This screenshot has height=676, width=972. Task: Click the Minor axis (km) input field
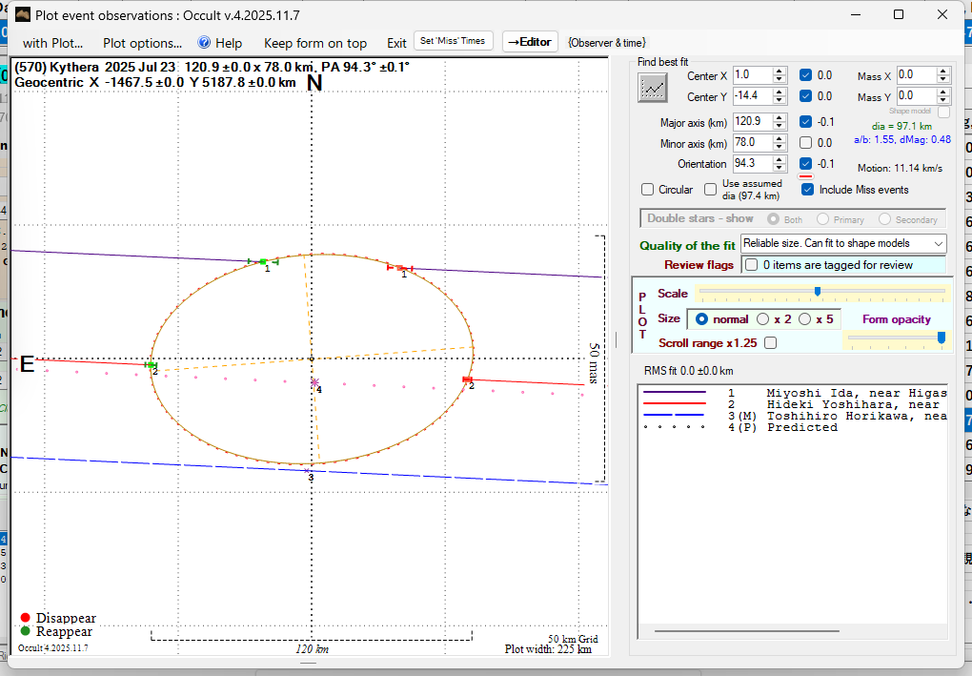pyautogui.click(x=751, y=143)
